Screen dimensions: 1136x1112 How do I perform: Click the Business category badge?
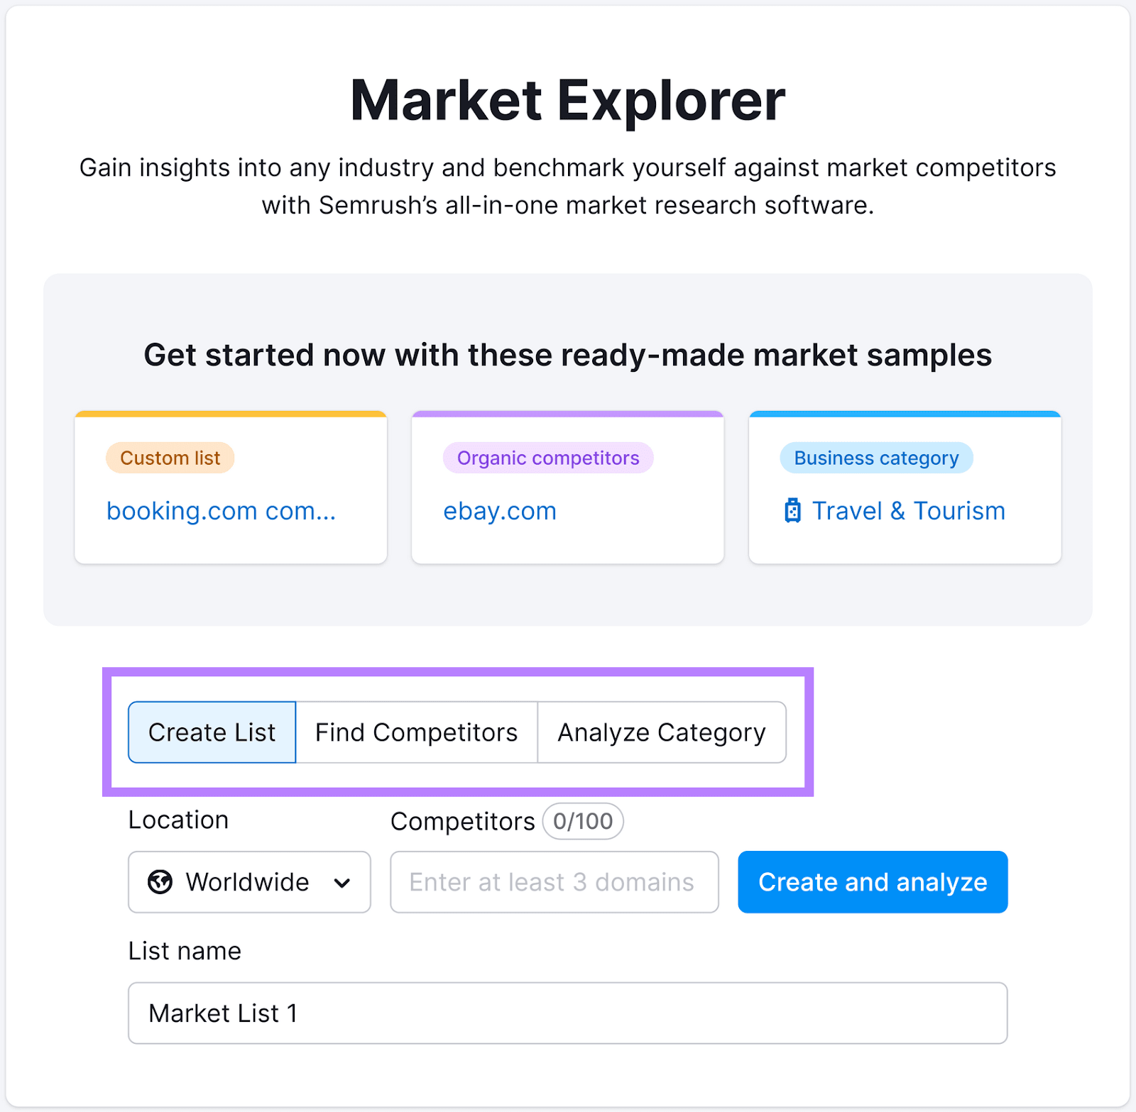pos(875,458)
